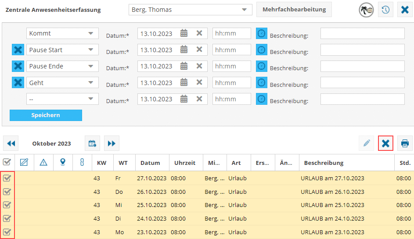
Task: Toggle the select-all checkbox in table header
Action: 7,163
